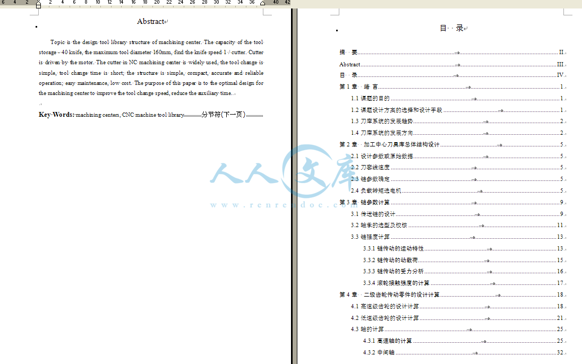
Task: Open the 4.3.1 高速轴的计算 entry
Action: [x=464, y=341]
